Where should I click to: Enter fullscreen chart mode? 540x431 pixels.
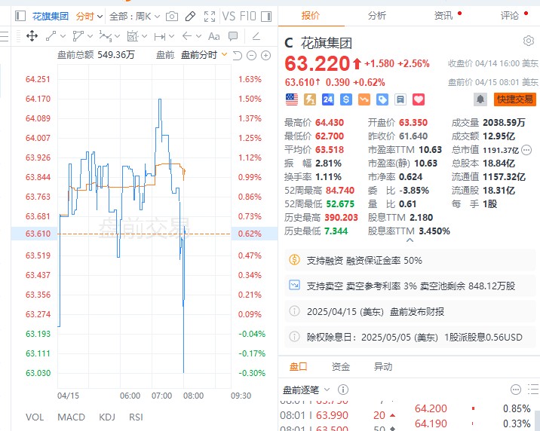(x=210, y=16)
